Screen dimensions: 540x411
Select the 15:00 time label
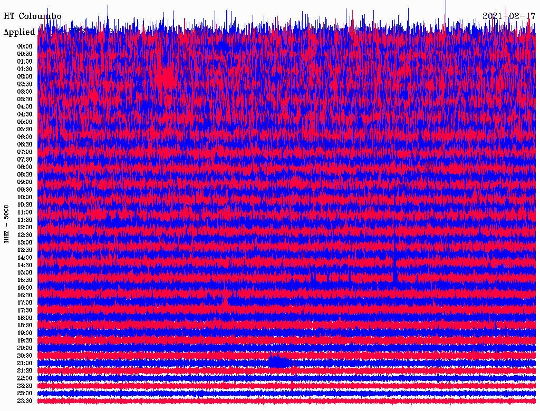point(25,272)
